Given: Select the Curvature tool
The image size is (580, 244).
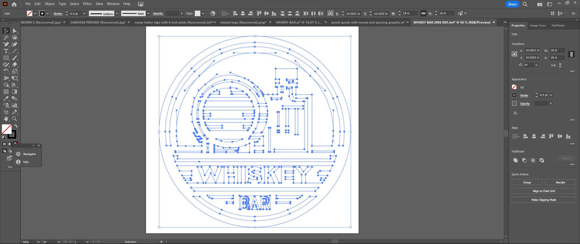Looking at the screenshot, I should (15, 44).
